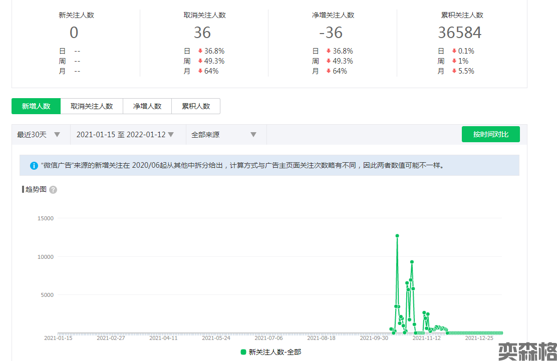Click the 按时间对比 button
The image size is (557, 361).
pos(490,134)
